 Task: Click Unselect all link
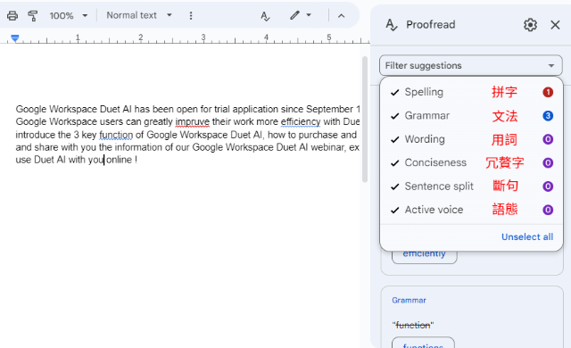[x=527, y=237]
